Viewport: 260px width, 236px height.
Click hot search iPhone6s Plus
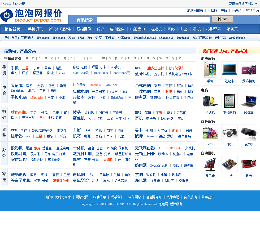point(64,38)
